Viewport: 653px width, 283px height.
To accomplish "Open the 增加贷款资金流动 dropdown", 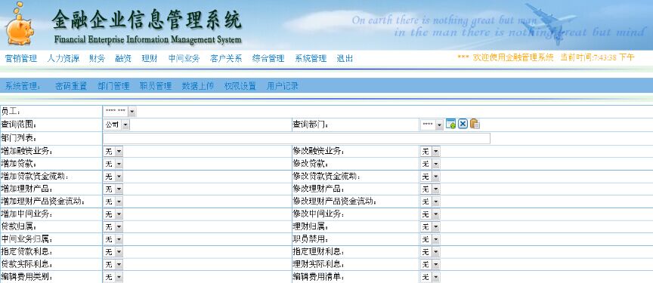I will (113, 177).
